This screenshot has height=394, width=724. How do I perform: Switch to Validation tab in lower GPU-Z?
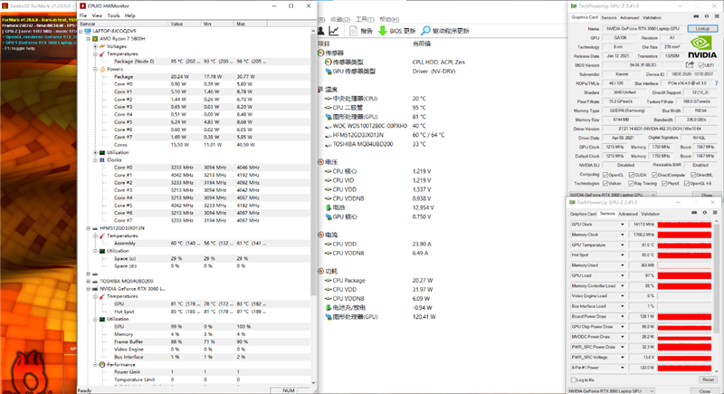(650, 214)
